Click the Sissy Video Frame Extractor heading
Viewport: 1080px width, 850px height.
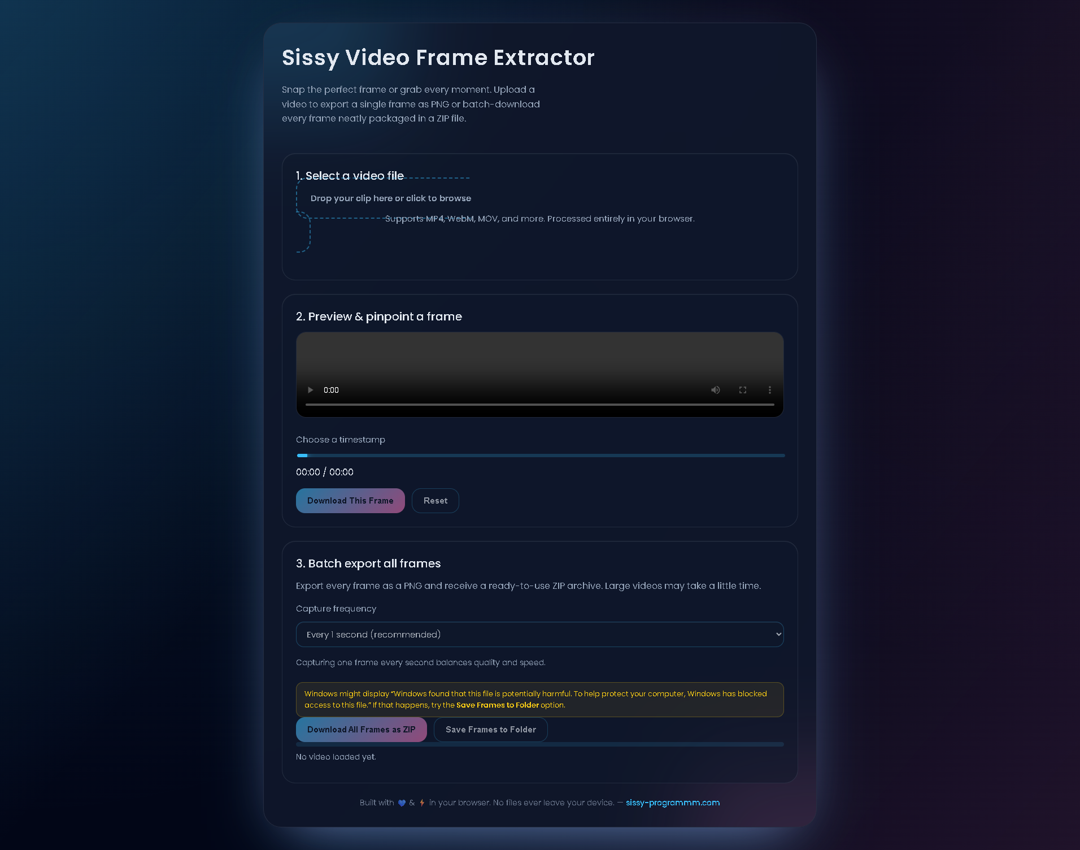(x=438, y=58)
